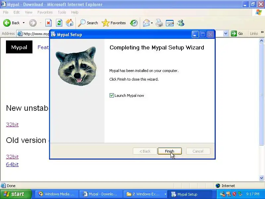Click the green arrows icon in system tray

click(x=240, y=194)
